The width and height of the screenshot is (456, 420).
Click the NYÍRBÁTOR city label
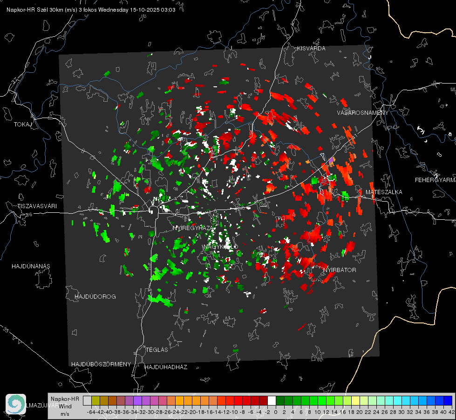[340, 270]
